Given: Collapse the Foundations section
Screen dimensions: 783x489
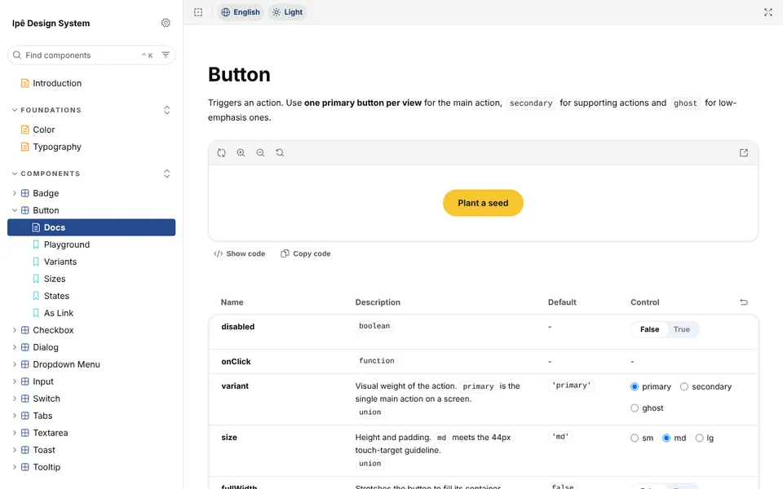Looking at the screenshot, I should point(46,110).
